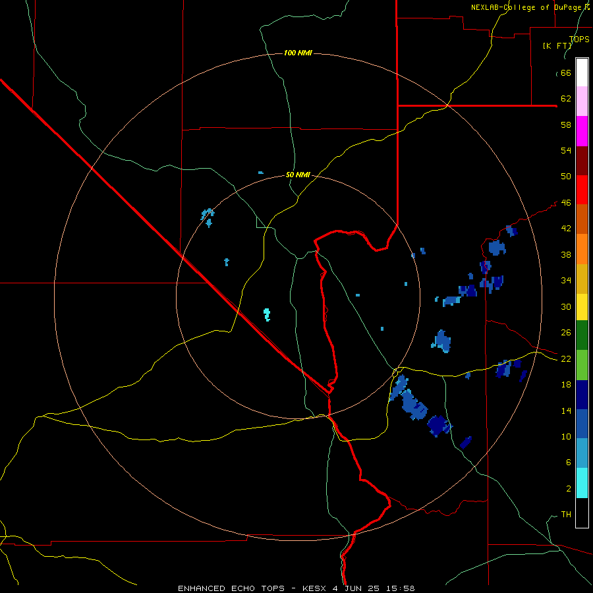Click the navy blue legend swatch
The image size is (593, 593).
(x=582, y=395)
